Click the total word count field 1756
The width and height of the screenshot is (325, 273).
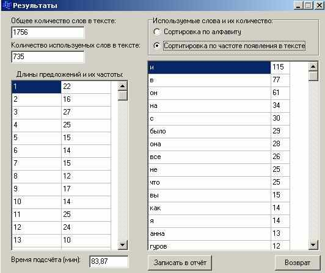[x=48, y=32]
